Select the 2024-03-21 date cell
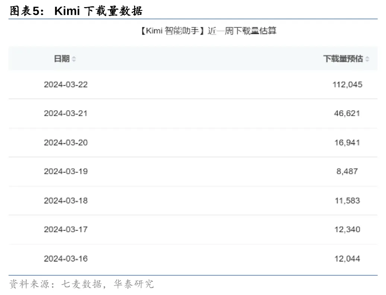 [x=66, y=113]
